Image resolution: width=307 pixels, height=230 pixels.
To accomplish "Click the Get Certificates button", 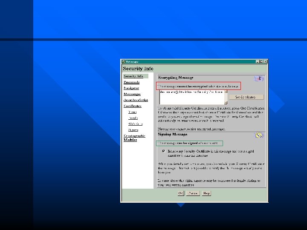I will (x=246, y=97).
